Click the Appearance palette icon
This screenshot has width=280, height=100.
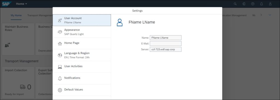(x=60, y=32)
